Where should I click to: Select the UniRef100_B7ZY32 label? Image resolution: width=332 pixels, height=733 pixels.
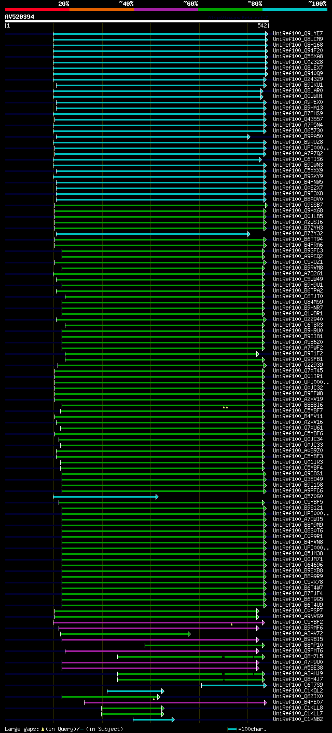[298, 233]
